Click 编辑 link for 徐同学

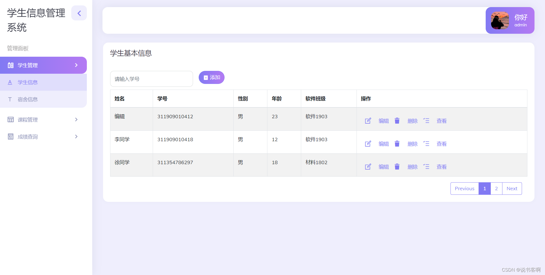pyautogui.click(x=383, y=167)
